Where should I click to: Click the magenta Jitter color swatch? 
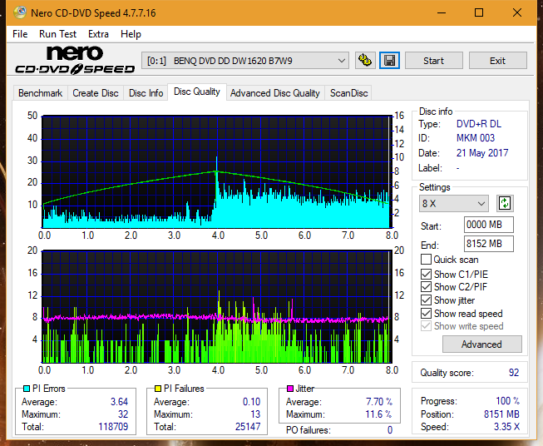coord(290,389)
